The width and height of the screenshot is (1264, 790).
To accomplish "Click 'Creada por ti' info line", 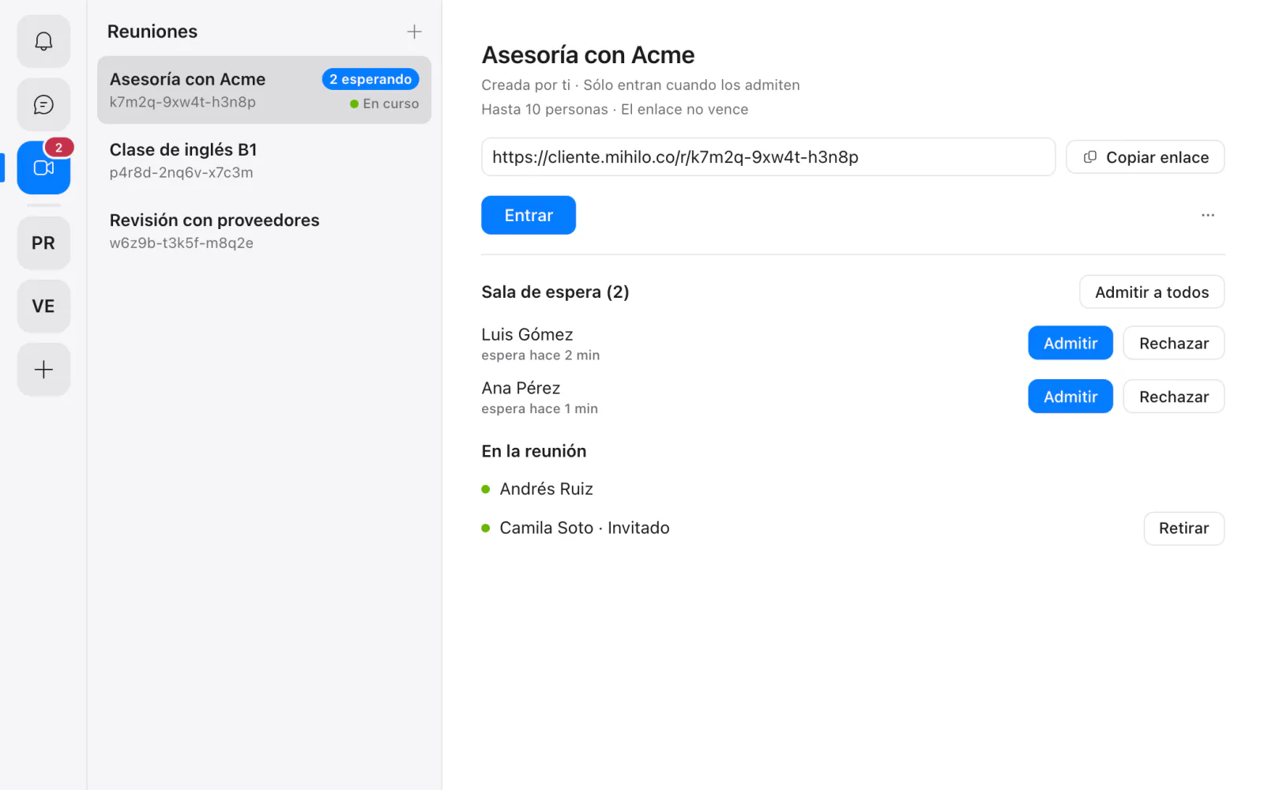I will click(x=641, y=85).
